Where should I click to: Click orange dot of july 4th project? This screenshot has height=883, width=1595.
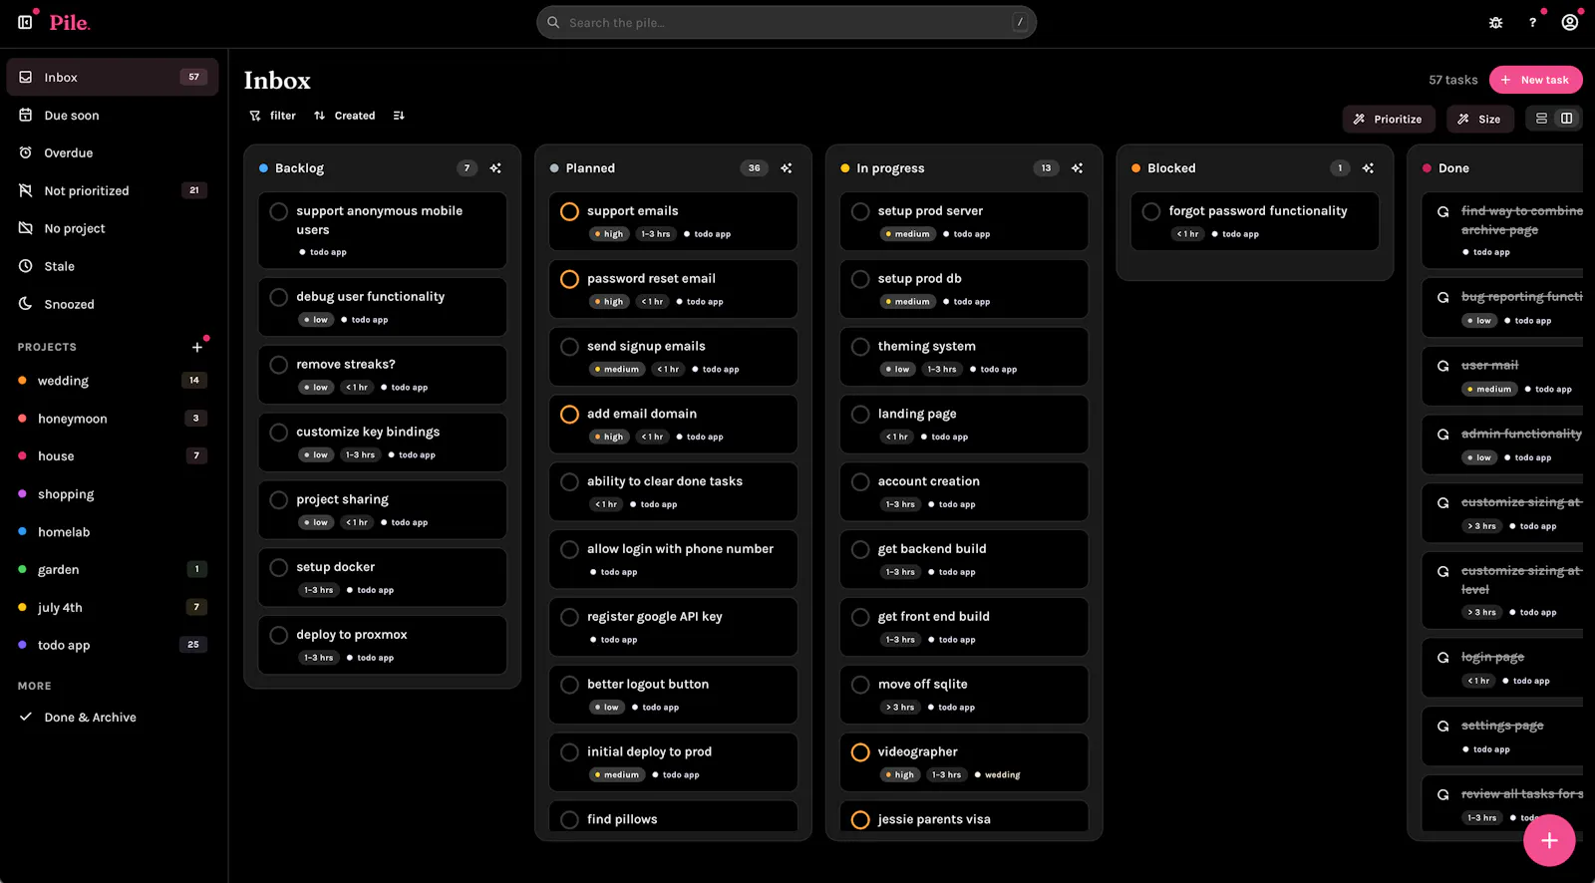22,607
